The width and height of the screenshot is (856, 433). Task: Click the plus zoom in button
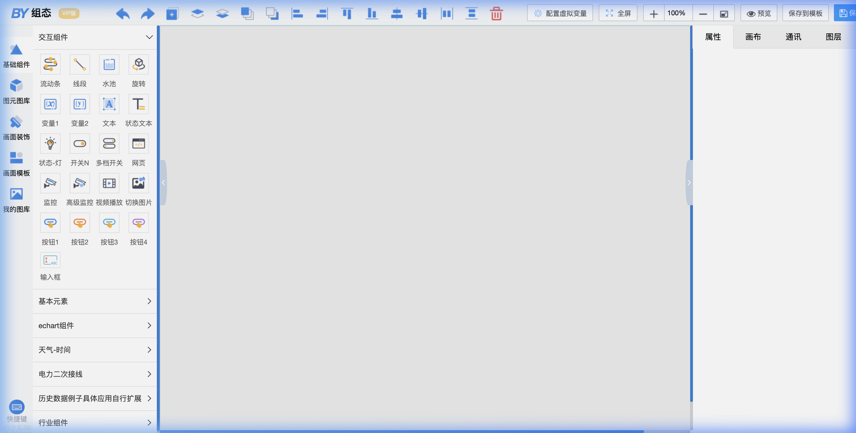point(654,14)
